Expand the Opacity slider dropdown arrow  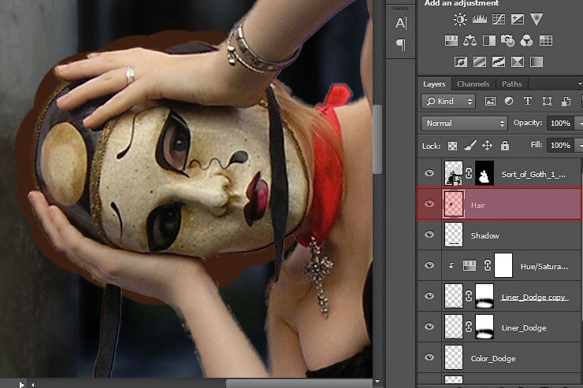579,124
